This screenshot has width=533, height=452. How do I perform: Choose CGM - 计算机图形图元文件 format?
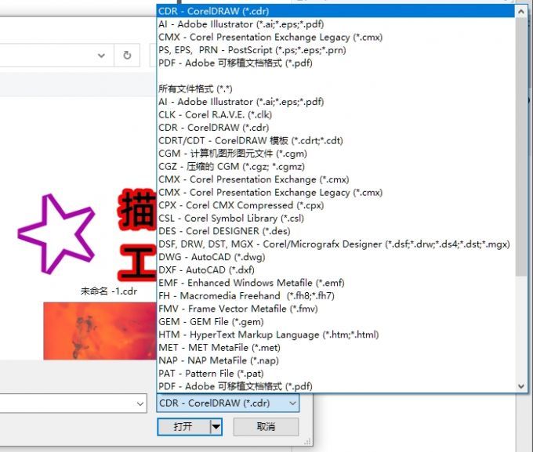[x=335, y=154]
